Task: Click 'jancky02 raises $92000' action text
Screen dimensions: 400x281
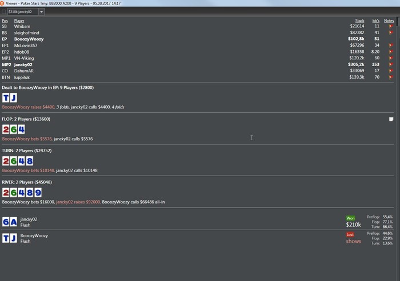Action: point(78,202)
